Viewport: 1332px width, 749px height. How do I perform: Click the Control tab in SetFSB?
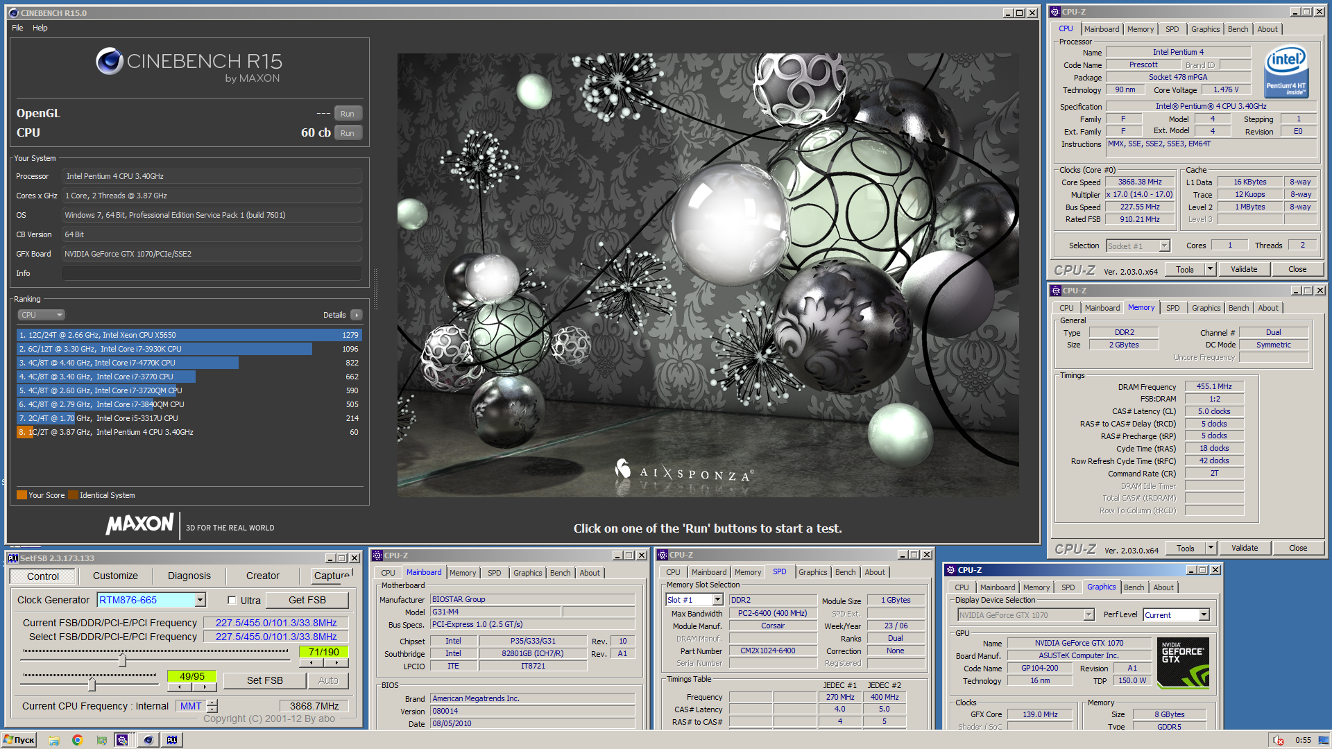click(x=43, y=576)
